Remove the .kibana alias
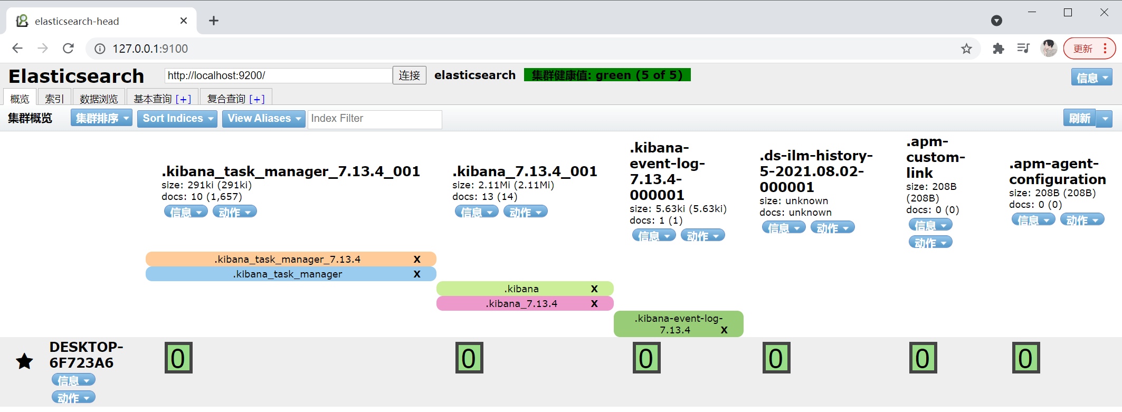Viewport: 1122px width, 412px height. pyautogui.click(x=594, y=289)
